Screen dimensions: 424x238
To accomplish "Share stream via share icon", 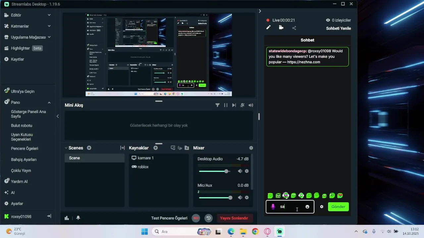I will pyautogui.click(x=294, y=28).
